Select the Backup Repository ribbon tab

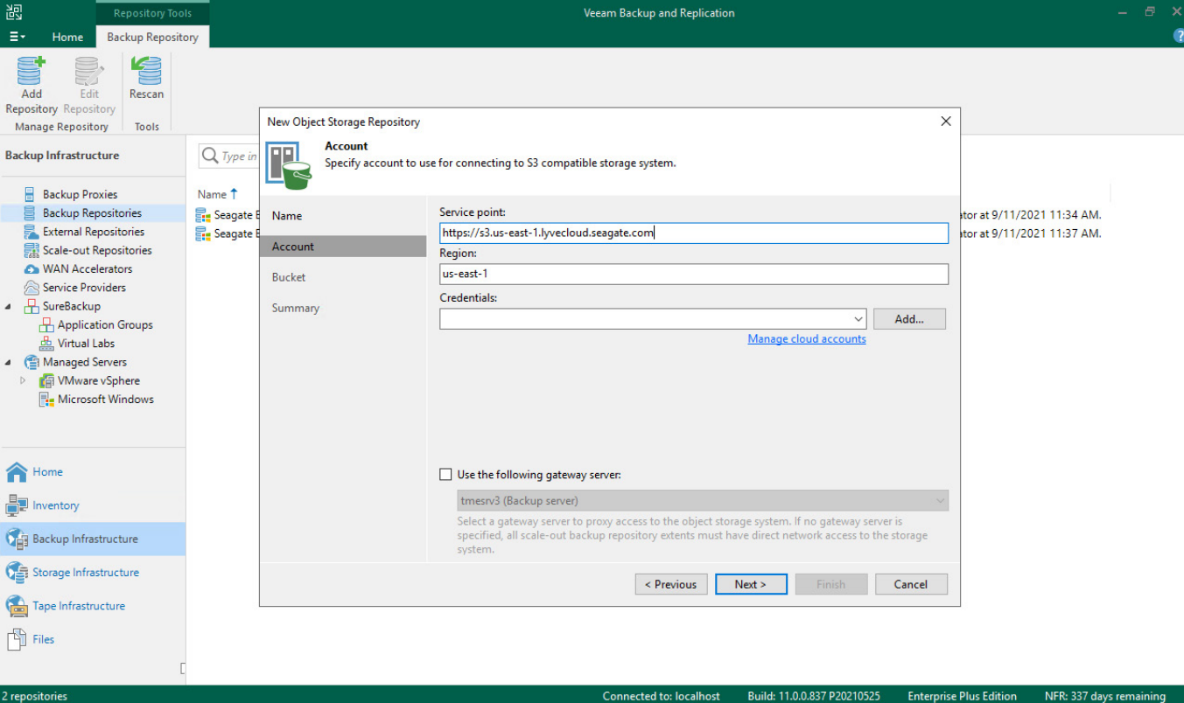152,37
